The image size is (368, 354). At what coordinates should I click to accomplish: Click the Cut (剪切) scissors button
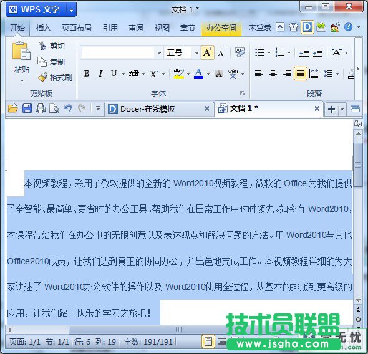pyautogui.click(x=52, y=46)
